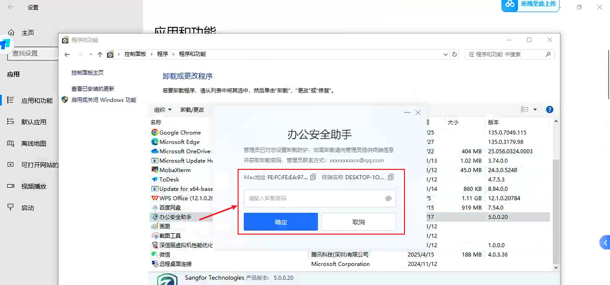The height and width of the screenshot is (285, 610).
Task: Search in 程序和功能 search box
Action: coord(509,54)
